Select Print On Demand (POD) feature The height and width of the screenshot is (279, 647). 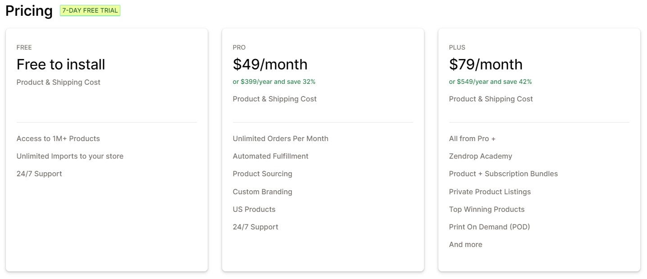pyautogui.click(x=489, y=227)
